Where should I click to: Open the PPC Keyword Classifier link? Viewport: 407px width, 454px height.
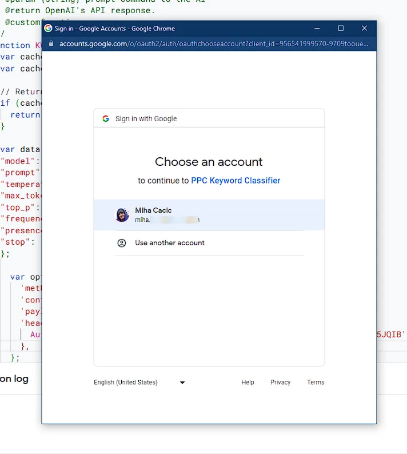click(236, 180)
